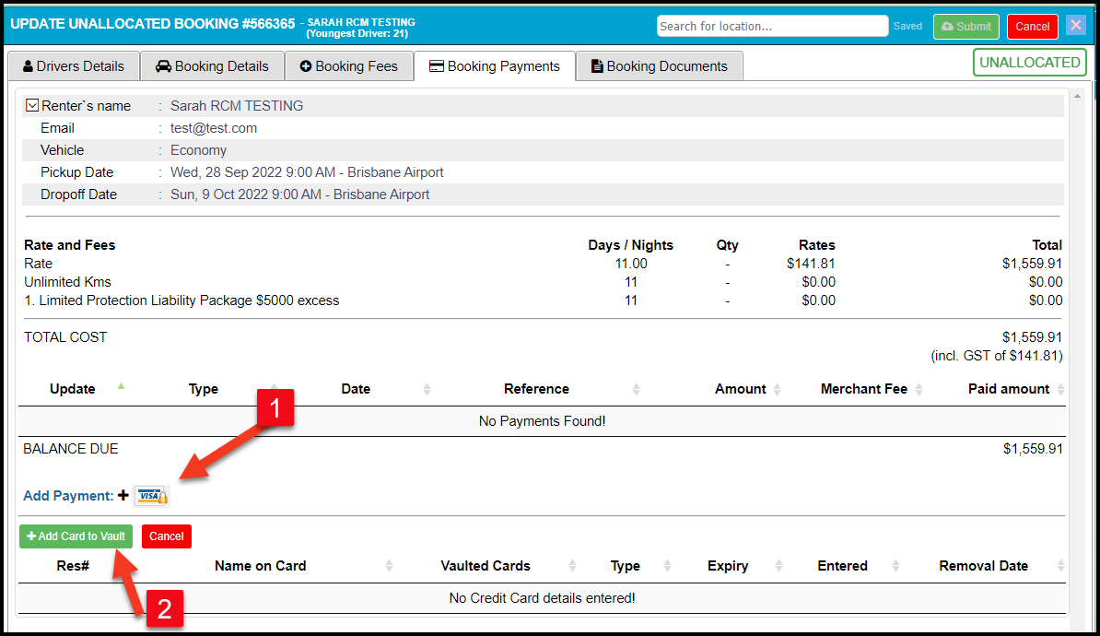1100x636 pixels.
Task: Select the renter name Sarah RCM TESTING value
Action: pyautogui.click(x=237, y=106)
